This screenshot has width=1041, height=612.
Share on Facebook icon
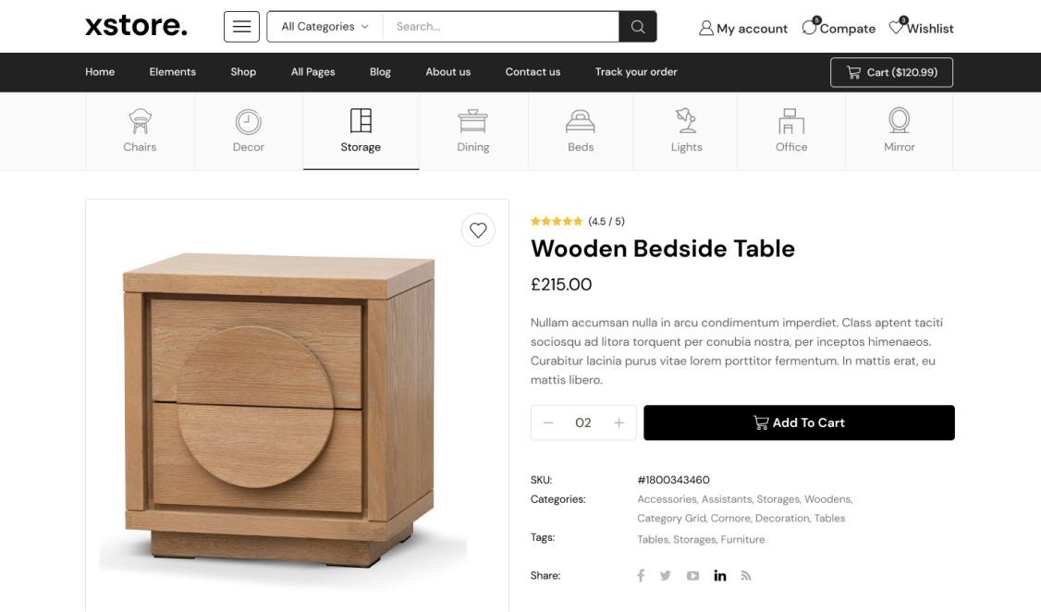coord(641,576)
